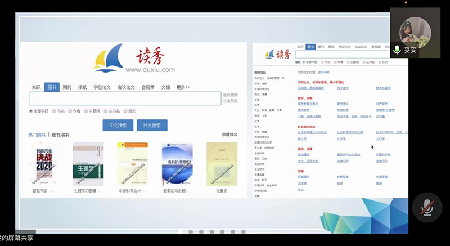Click the 外文搜索 button
The image size is (450, 246).
pyautogui.click(x=152, y=125)
